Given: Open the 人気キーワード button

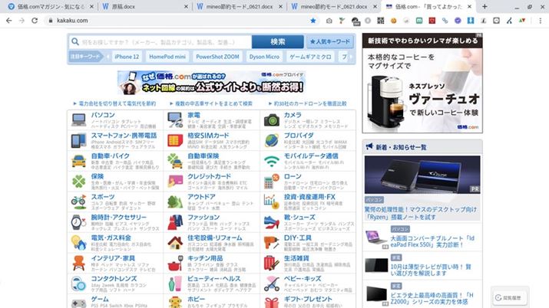Looking at the screenshot, I should pos(330,41).
